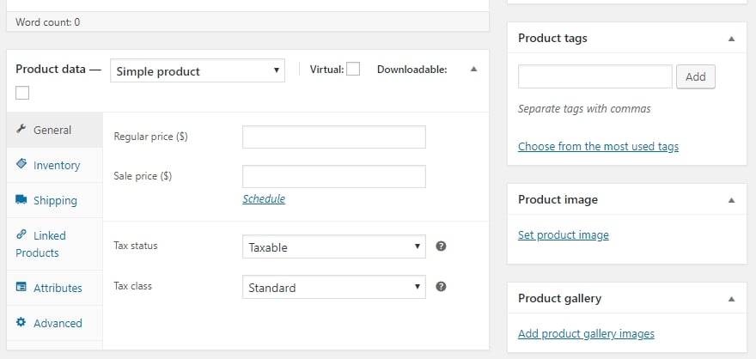756x359 pixels.
Task: Click the Tax class help icon
Action: click(x=441, y=287)
